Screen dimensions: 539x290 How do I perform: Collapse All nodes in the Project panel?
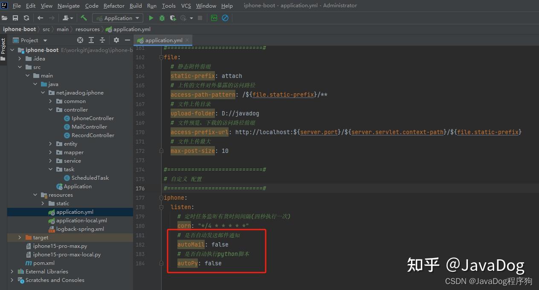click(x=102, y=40)
